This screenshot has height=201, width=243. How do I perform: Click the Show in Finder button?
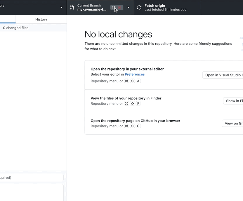coord(233,101)
